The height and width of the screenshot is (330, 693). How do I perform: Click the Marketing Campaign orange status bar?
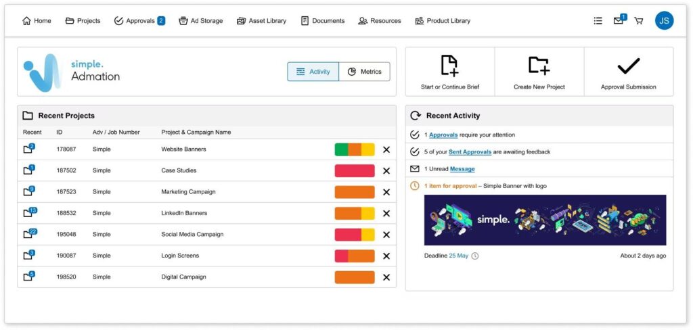coord(355,192)
